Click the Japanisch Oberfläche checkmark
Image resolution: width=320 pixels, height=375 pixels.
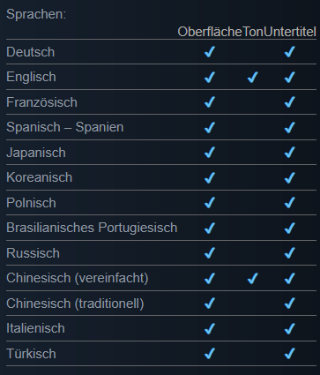pos(210,153)
